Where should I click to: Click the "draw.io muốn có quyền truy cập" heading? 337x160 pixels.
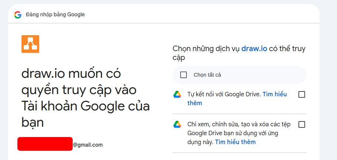click(x=86, y=99)
